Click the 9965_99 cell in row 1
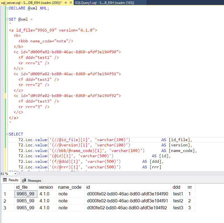Screen dimensions: 224x223 click(x=26, y=194)
